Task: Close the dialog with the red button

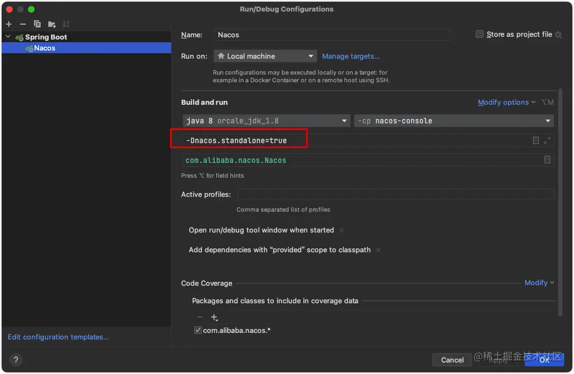Action: click(x=9, y=9)
